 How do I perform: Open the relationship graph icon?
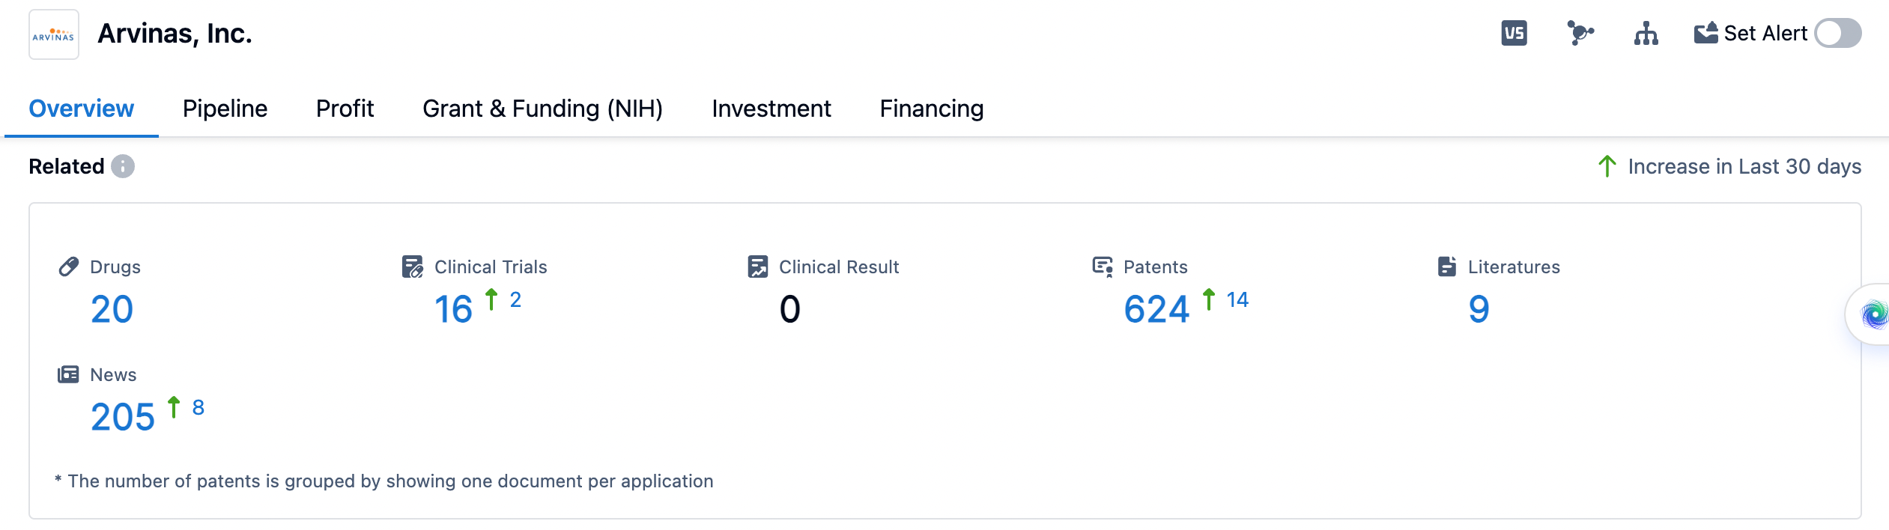1580,34
